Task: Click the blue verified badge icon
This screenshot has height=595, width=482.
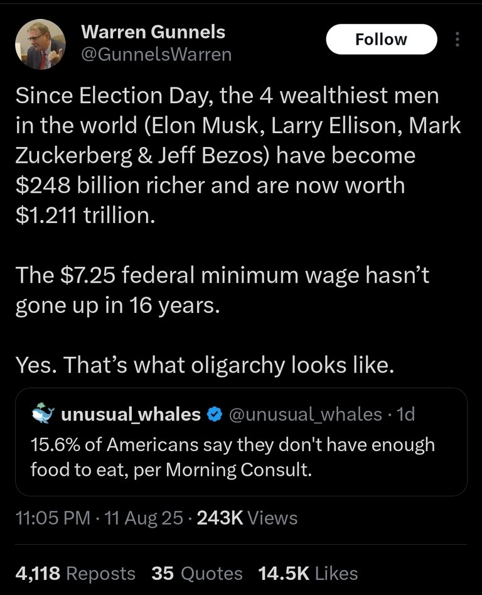Action: coord(214,414)
